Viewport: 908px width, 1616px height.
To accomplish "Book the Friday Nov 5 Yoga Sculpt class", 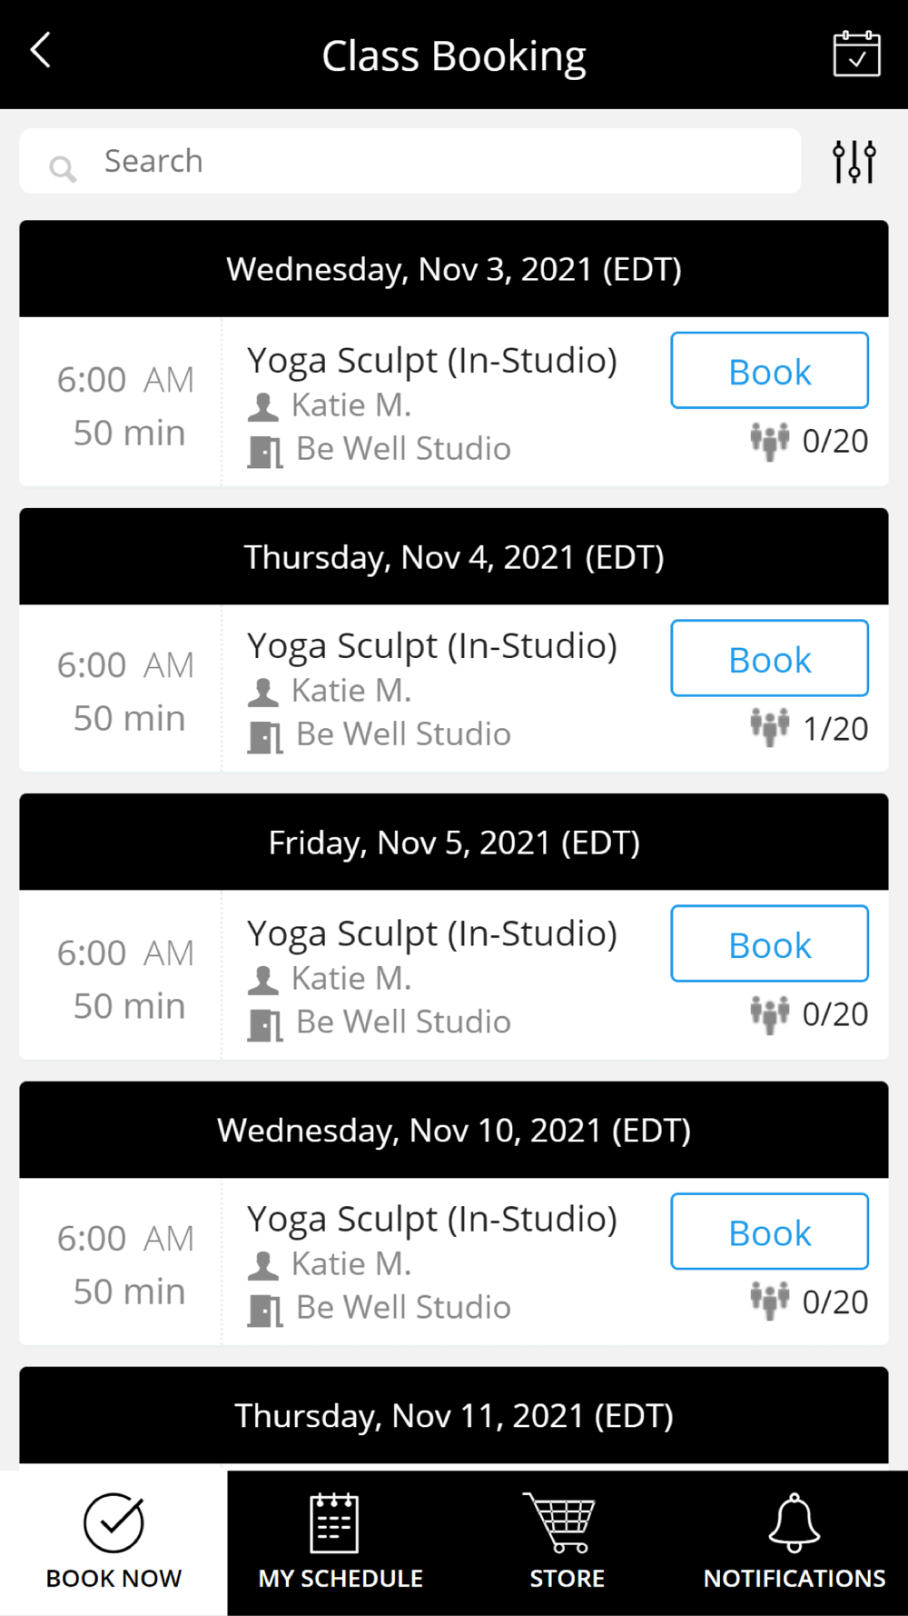I will click(x=769, y=944).
